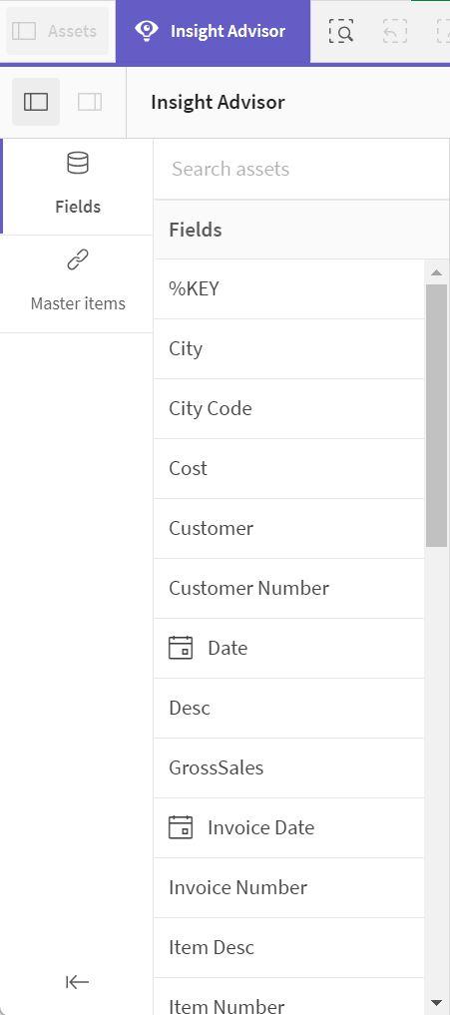Open the Insight Advisor tab
The height and width of the screenshot is (1015, 450).
coord(213,31)
